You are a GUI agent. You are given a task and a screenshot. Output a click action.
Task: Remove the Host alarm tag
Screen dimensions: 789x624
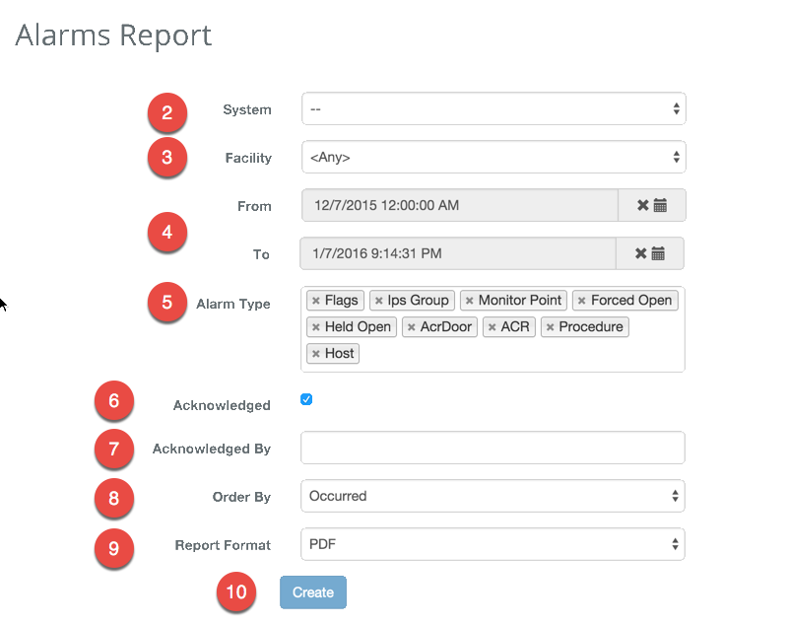pos(315,354)
